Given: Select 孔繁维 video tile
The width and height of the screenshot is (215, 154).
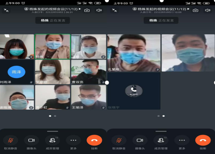Looking at the screenshot, I should pos(134,53).
